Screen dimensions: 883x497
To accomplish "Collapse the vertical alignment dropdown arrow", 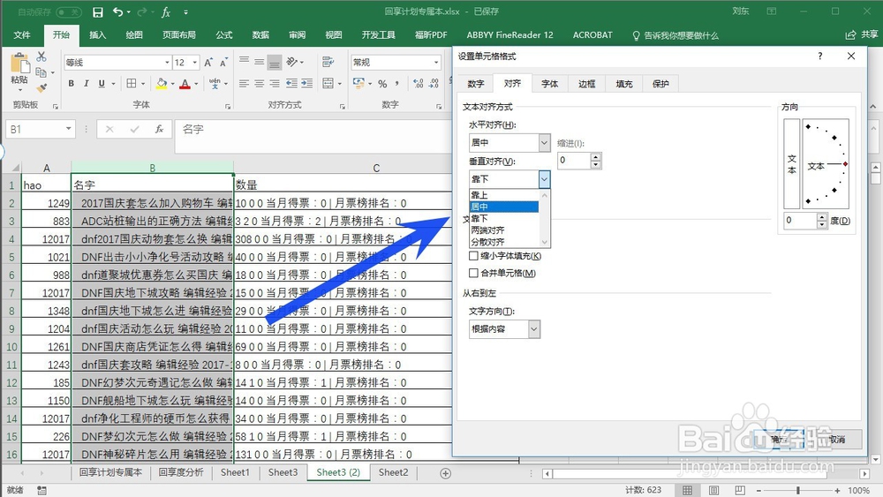I will (x=544, y=179).
